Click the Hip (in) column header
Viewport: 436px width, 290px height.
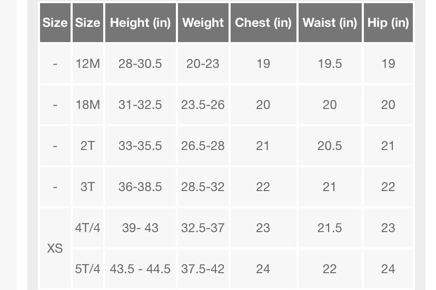pyautogui.click(x=388, y=23)
